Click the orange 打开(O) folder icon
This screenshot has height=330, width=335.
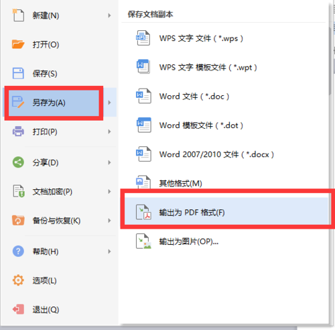coord(18,44)
